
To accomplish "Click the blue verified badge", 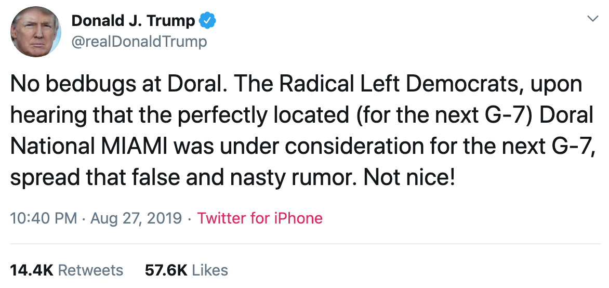I will click(x=208, y=21).
